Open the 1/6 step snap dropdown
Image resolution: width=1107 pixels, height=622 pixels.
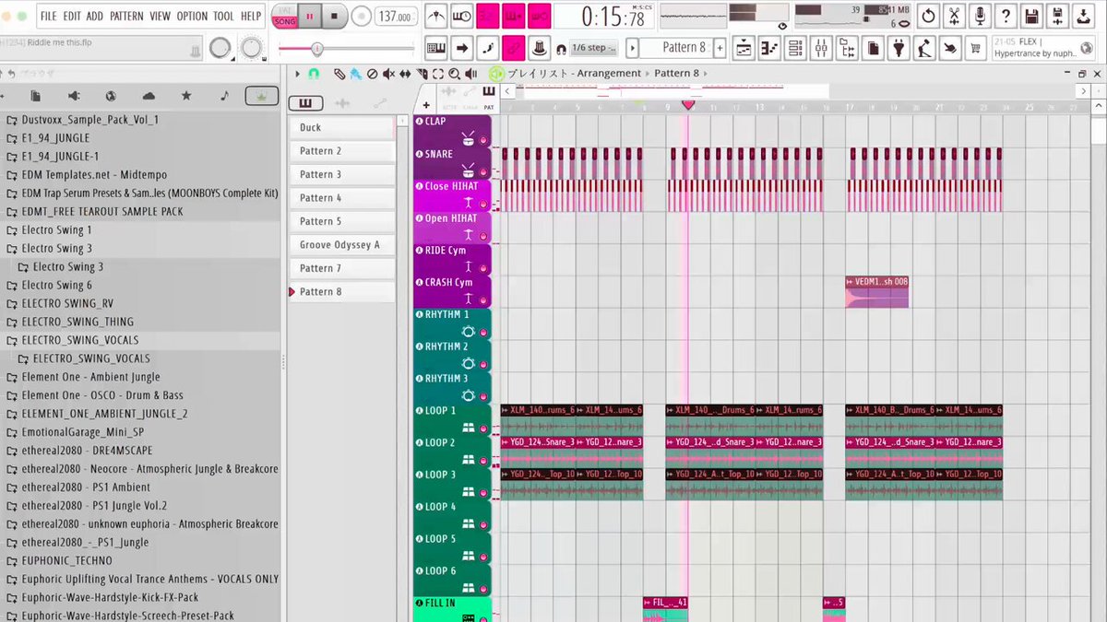pos(594,48)
